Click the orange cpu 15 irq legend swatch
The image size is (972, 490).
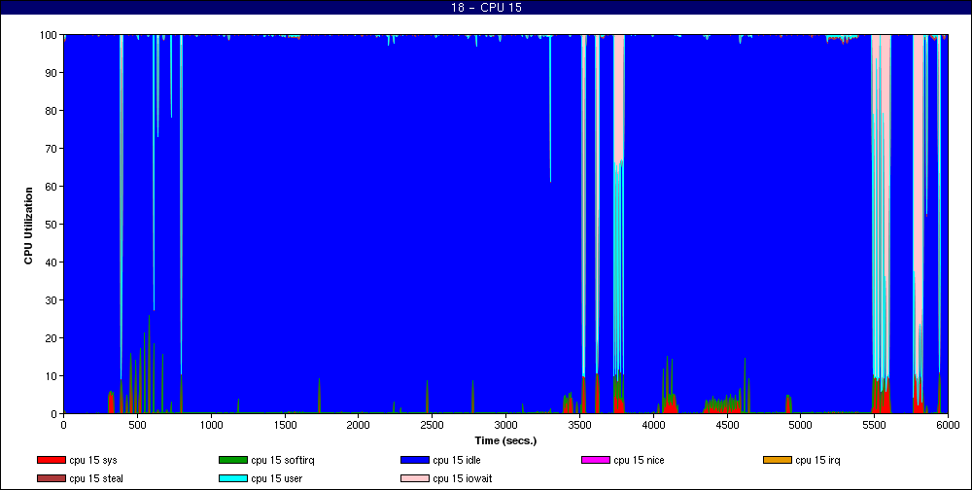tap(778, 460)
